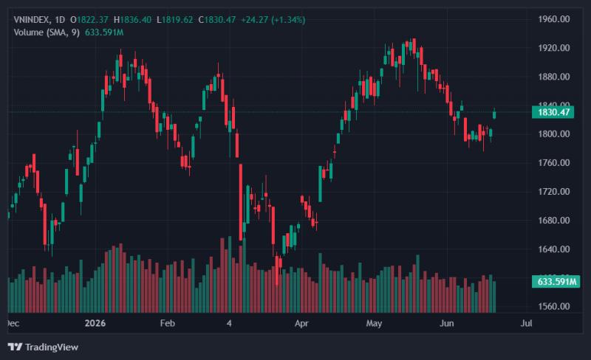Click the 1640.00 price axis label
Image resolution: width=591 pixels, height=360 pixels.
coord(553,249)
